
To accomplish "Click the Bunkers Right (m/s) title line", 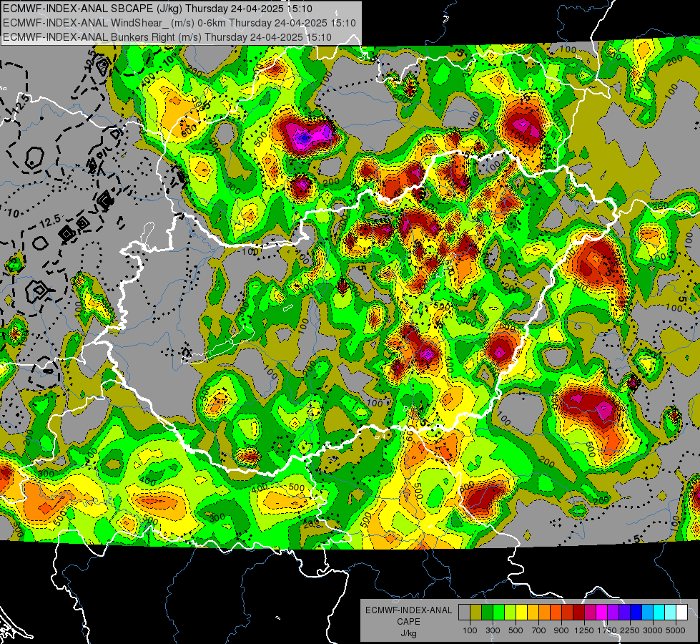I will pos(167,37).
